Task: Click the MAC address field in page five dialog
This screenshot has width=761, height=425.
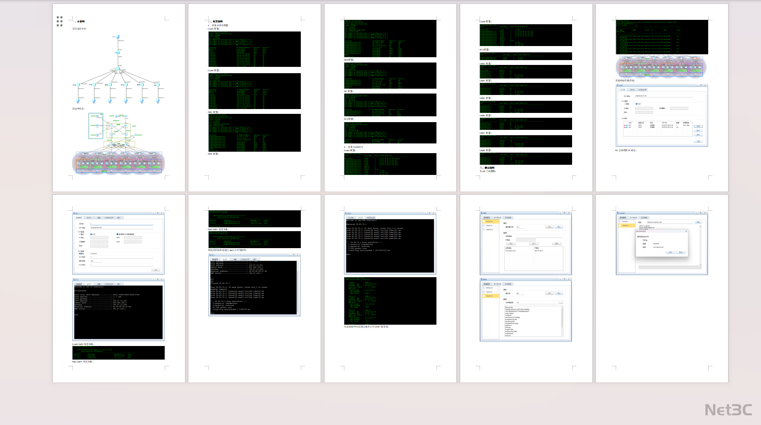Action: 663,96
